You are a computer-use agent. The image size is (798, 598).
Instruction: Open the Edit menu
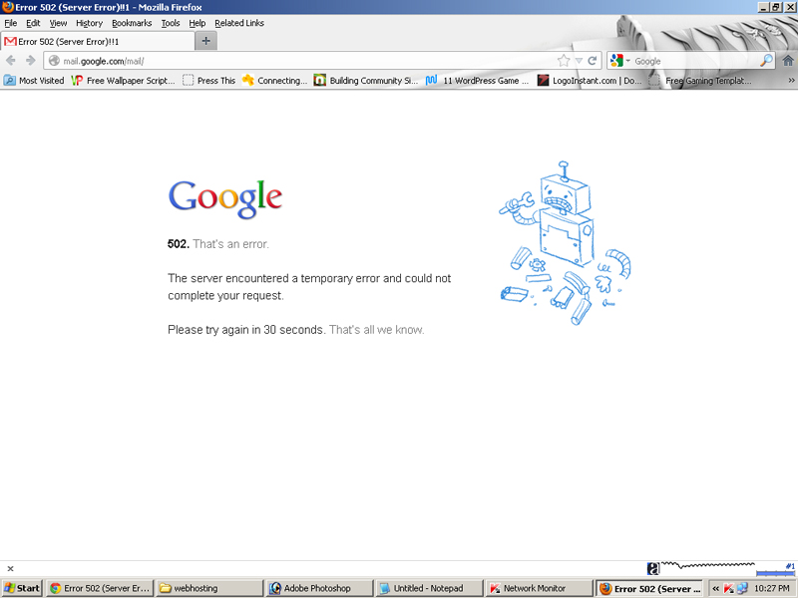click(33, 23)
